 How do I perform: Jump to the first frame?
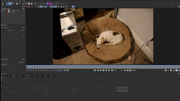click(x=95, y=70)
